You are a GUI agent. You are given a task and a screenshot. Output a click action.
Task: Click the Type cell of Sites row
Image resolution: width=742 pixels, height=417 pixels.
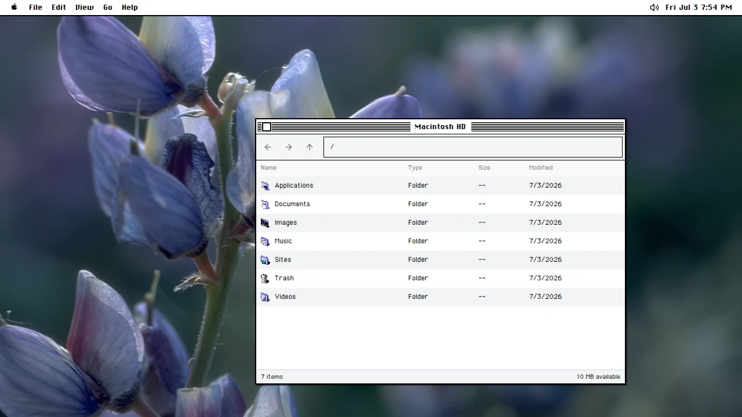point(418,259)
